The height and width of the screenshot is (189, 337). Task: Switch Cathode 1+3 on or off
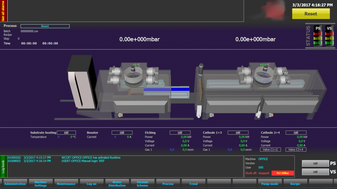pyautogui.click(x=238, y=133)
